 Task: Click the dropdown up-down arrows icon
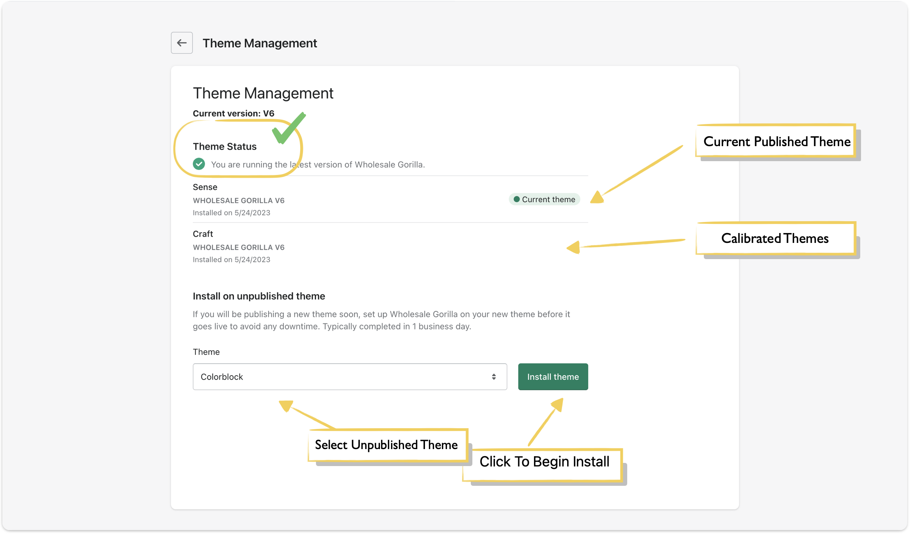coord(494,377)
